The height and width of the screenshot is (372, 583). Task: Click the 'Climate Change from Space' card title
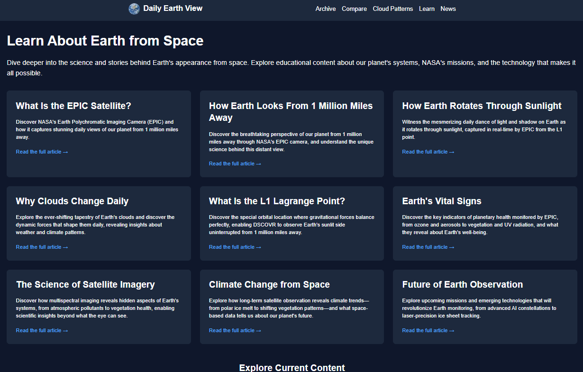tap(269, 284)
